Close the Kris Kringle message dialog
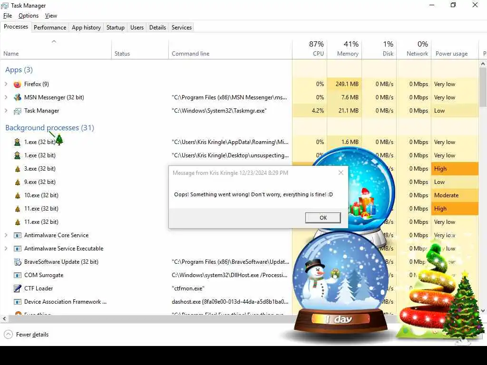The width and height of the screenshot is (487, 365). (341, 173)
